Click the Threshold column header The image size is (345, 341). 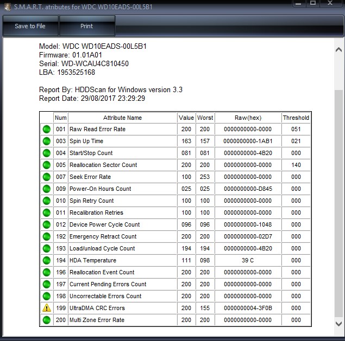click(x=296, y=118)
